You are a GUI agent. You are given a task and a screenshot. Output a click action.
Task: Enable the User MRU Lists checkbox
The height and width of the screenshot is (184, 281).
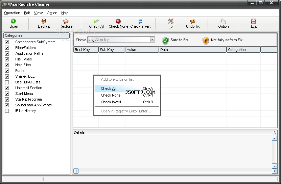click(x=7, y=82)
